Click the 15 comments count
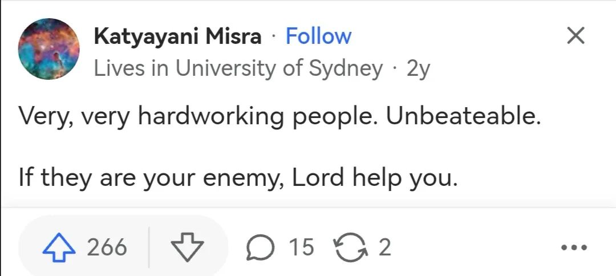The width and height of the screenshot is (616, 276). [x=301, y=248]
